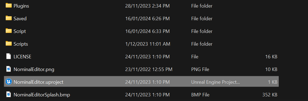This screenshot has height=101, width=308.
Task: Click the BMP File type label
Action: [200, 95]
